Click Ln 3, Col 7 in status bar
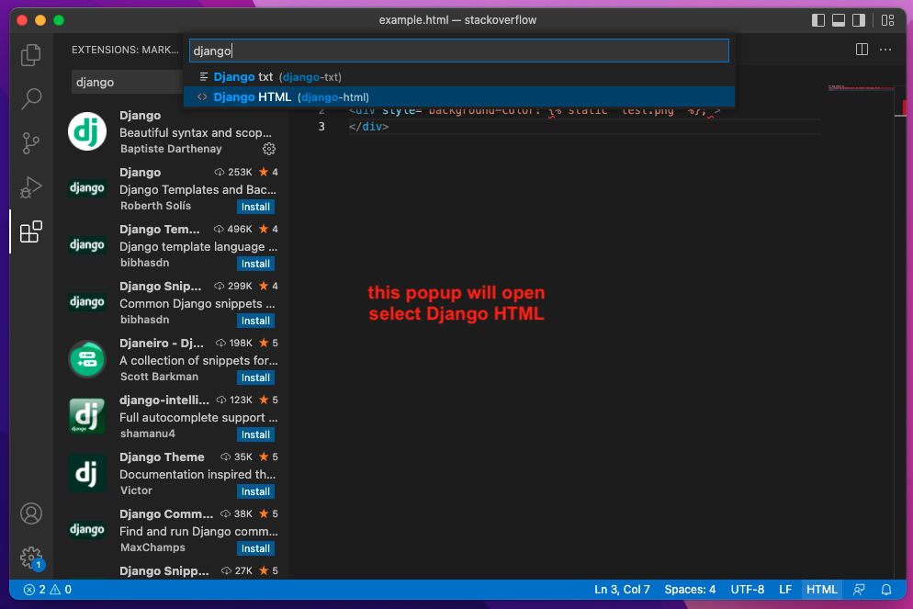The height and width of the screenshot is (609, 913). pyautogui.click(x=622, y=590)
